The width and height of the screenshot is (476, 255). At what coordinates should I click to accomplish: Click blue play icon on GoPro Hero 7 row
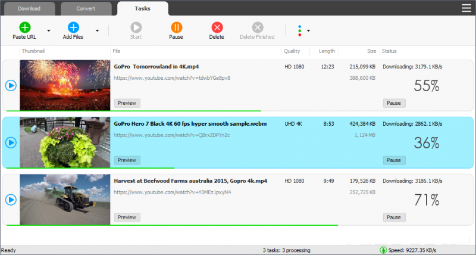11,142
